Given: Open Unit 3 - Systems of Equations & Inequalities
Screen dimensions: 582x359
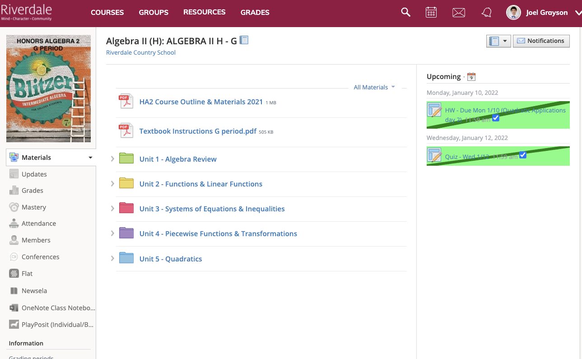Looking at the screenshot, I should click(x=212, y=209).
